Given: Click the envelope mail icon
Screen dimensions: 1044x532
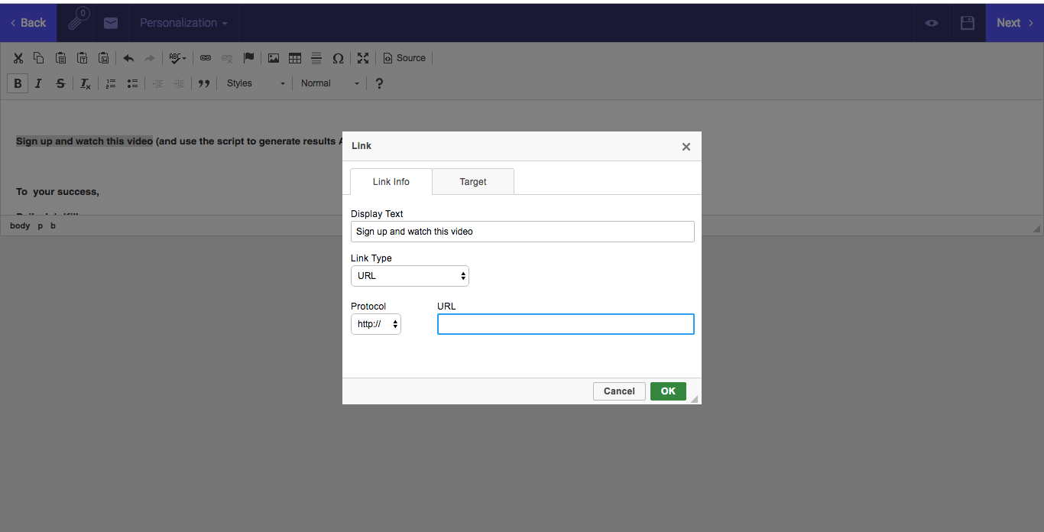Looking at the screenshot, I should pos(111,23).
